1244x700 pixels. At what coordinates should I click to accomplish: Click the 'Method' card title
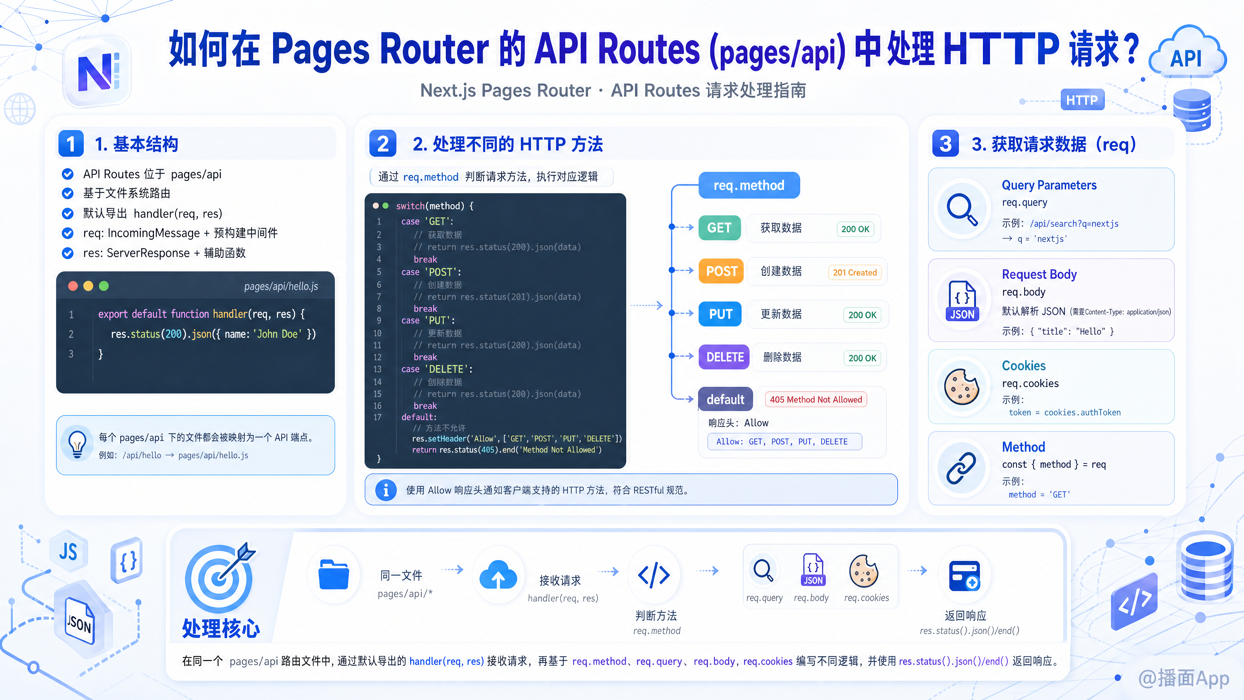point(1023,447)
